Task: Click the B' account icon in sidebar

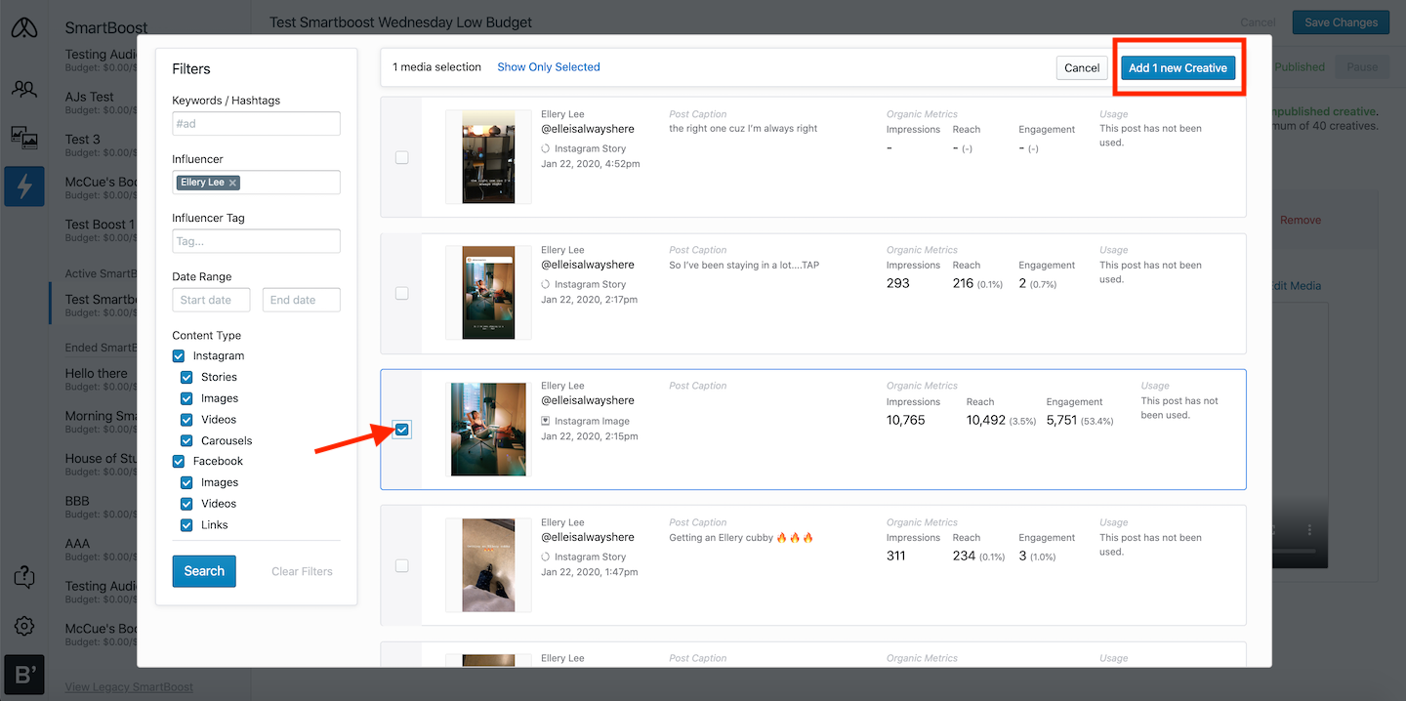Action: [24, 676]
